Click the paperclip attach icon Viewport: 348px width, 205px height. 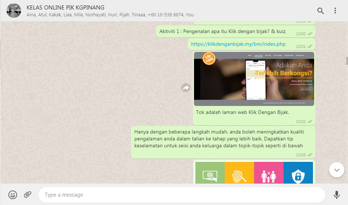(x=28, y=195)
